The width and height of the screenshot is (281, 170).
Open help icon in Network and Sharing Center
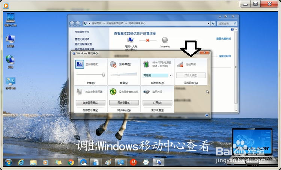(x=232, y=29)
